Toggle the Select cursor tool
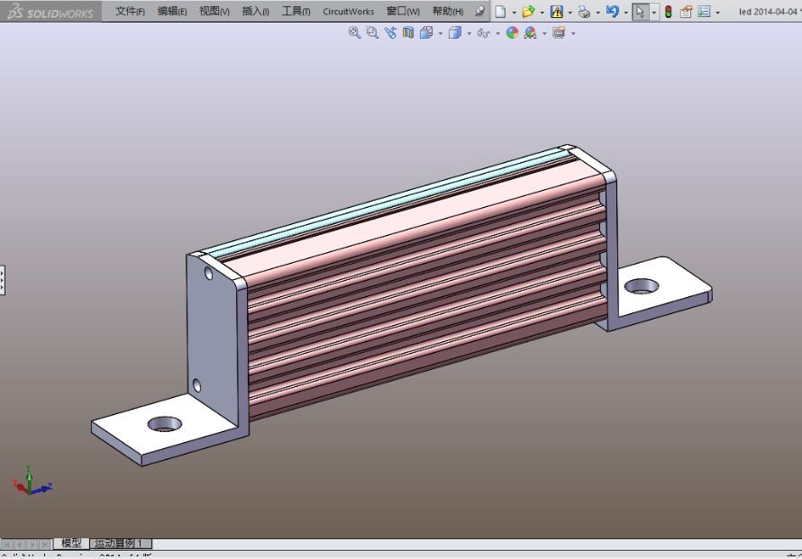The image size is (802, 559). [x=639, y=12]
